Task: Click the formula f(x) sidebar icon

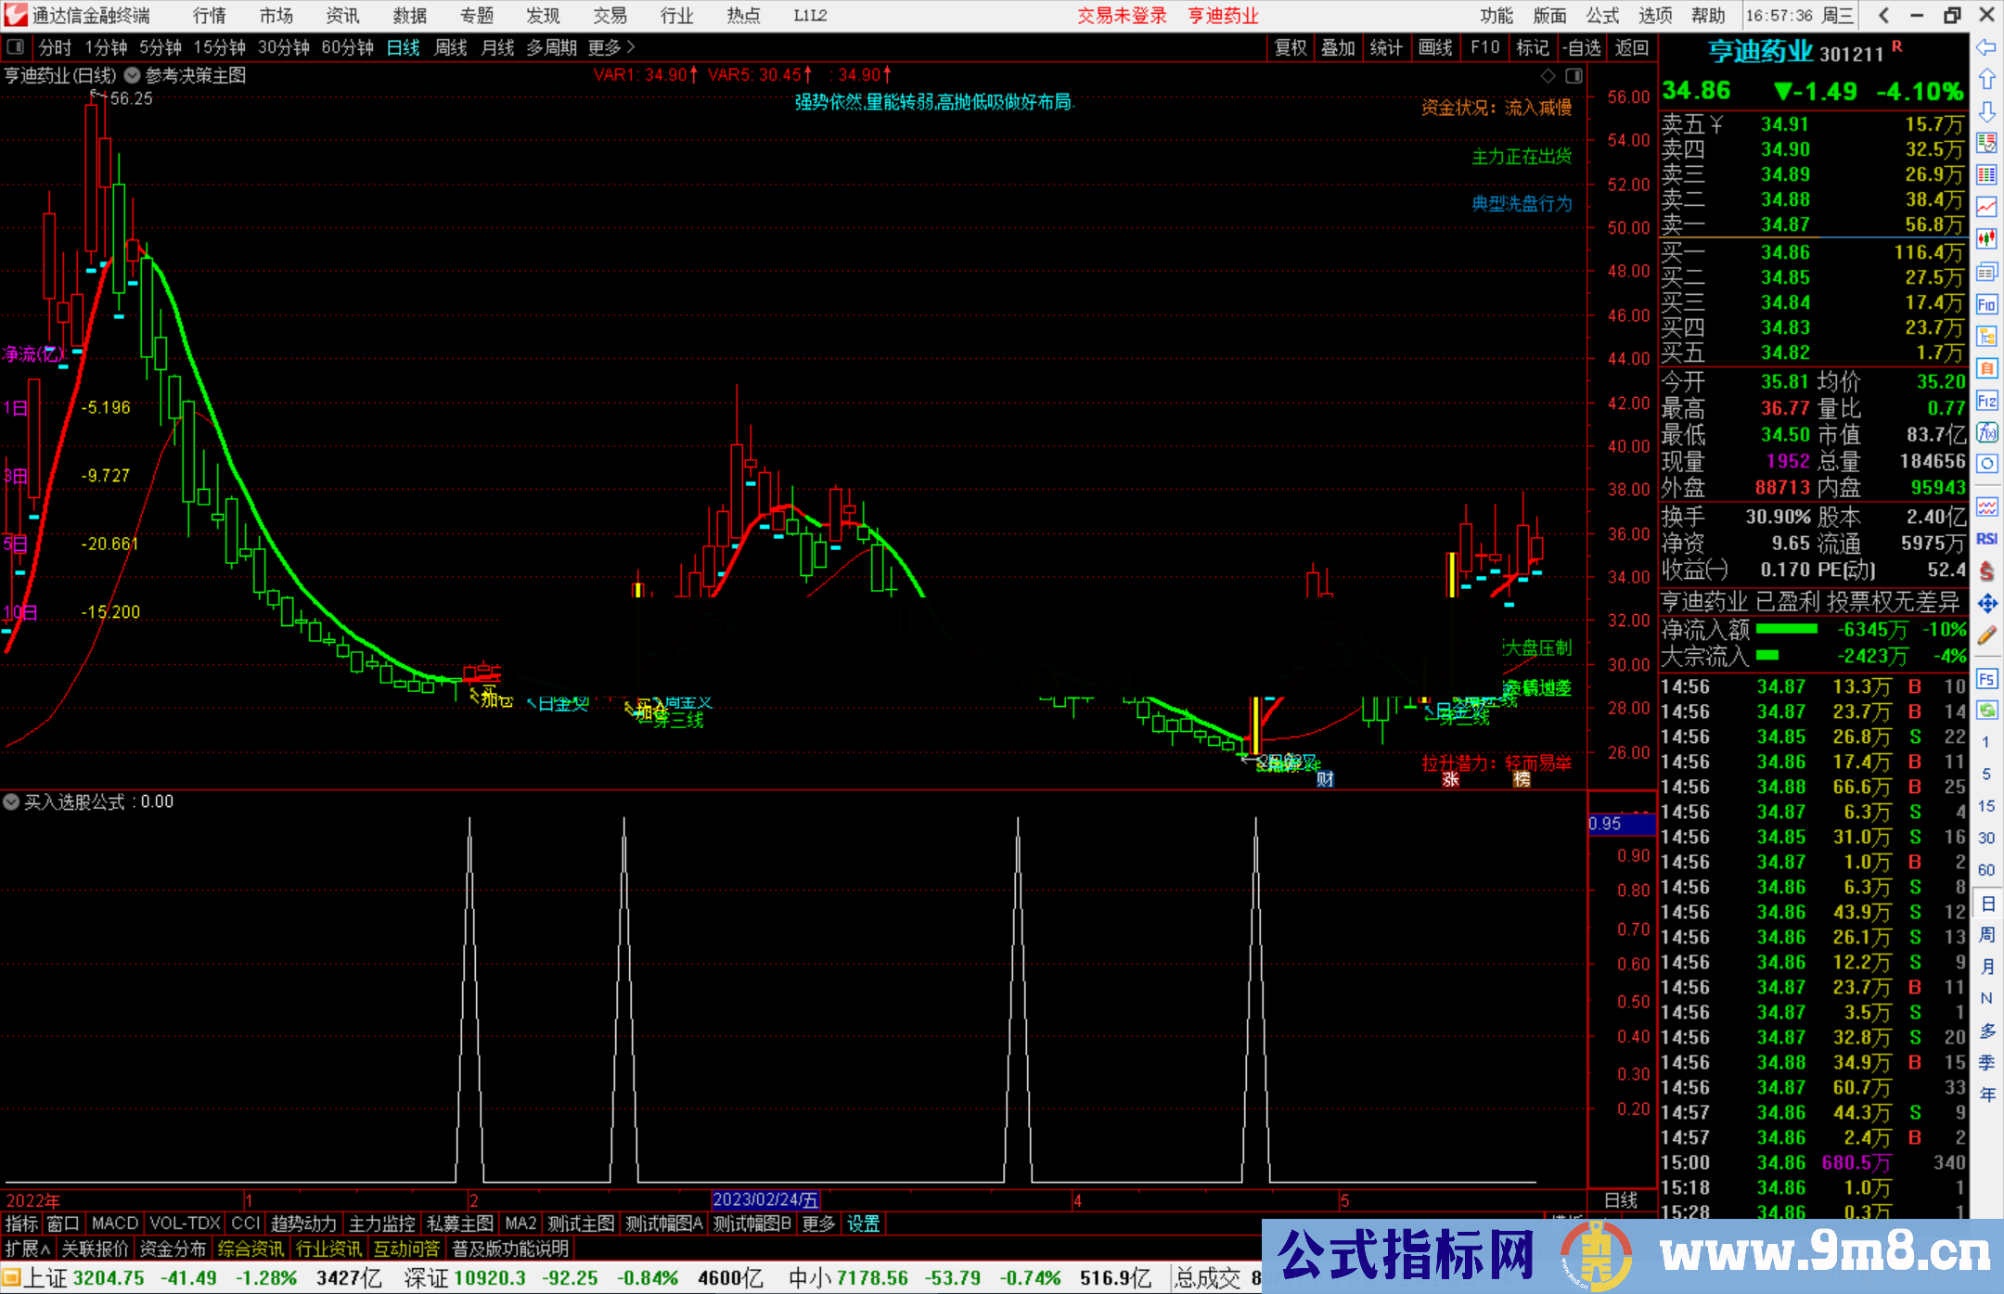Action: [1986, 432]
